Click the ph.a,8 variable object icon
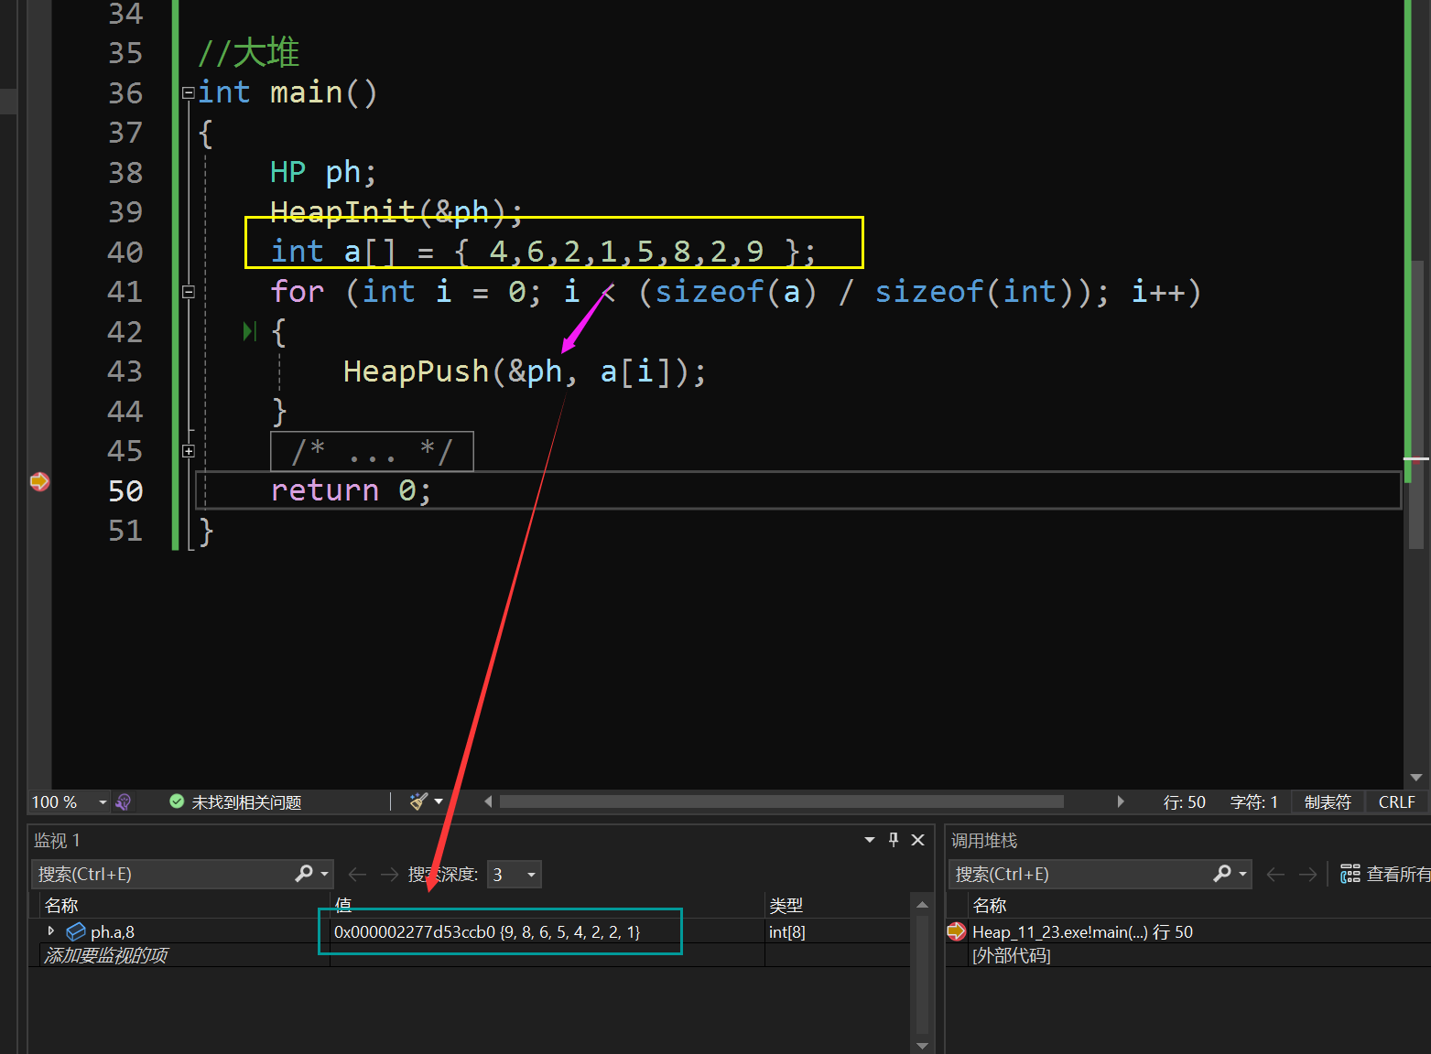 click(x=76, y=931)
